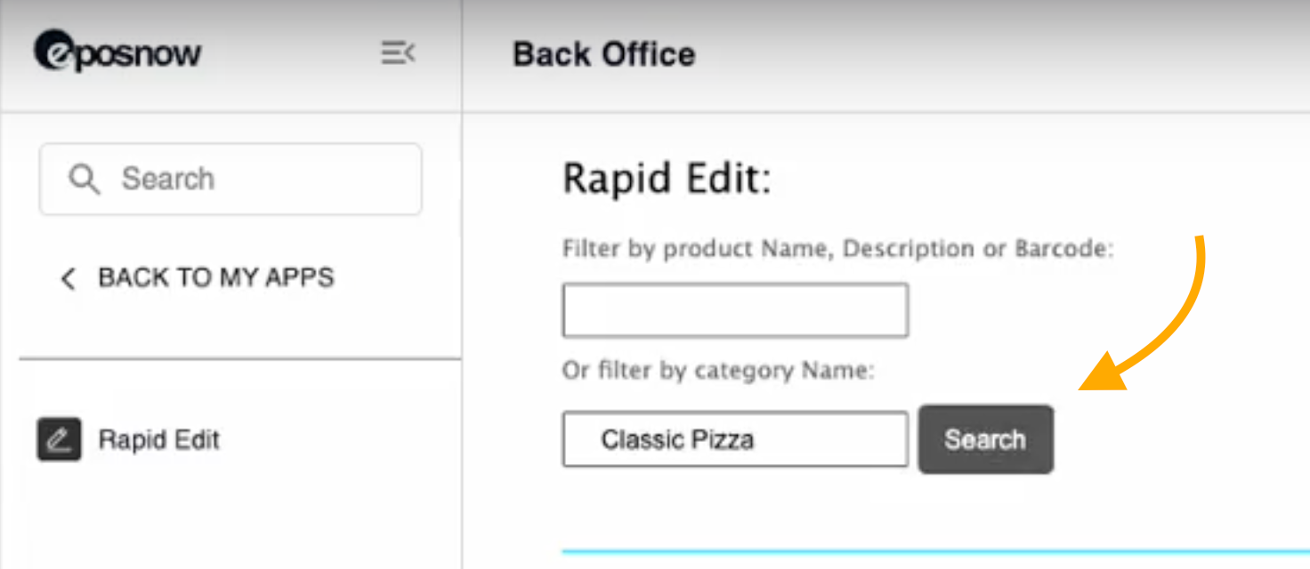Click the 'Filter by product Name' label

[x=837, y=249]
